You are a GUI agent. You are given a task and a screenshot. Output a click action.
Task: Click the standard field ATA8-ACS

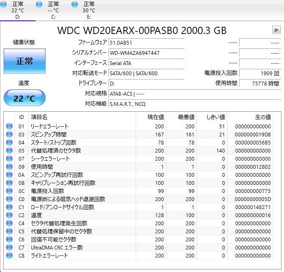[195, 94]
